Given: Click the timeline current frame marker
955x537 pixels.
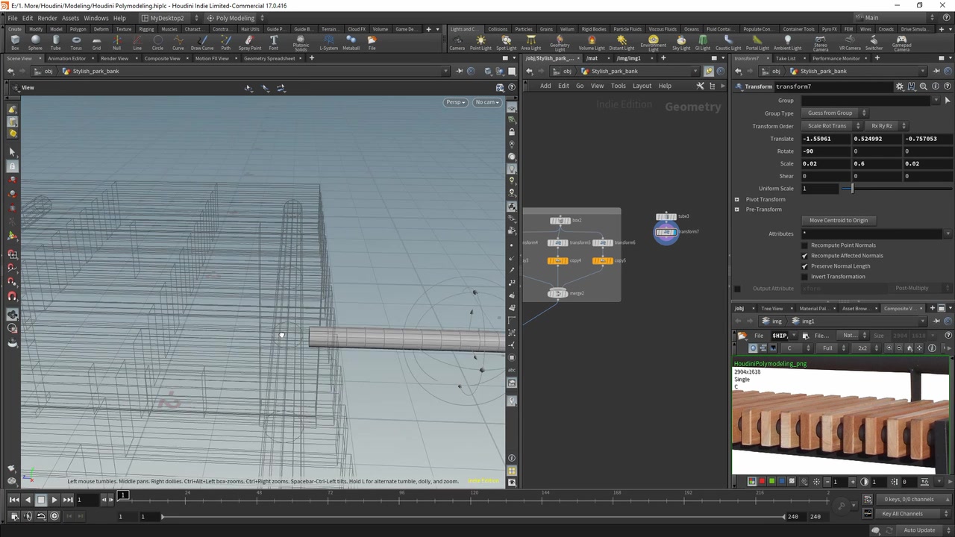Looking at the screenshot, I should 123,495.
